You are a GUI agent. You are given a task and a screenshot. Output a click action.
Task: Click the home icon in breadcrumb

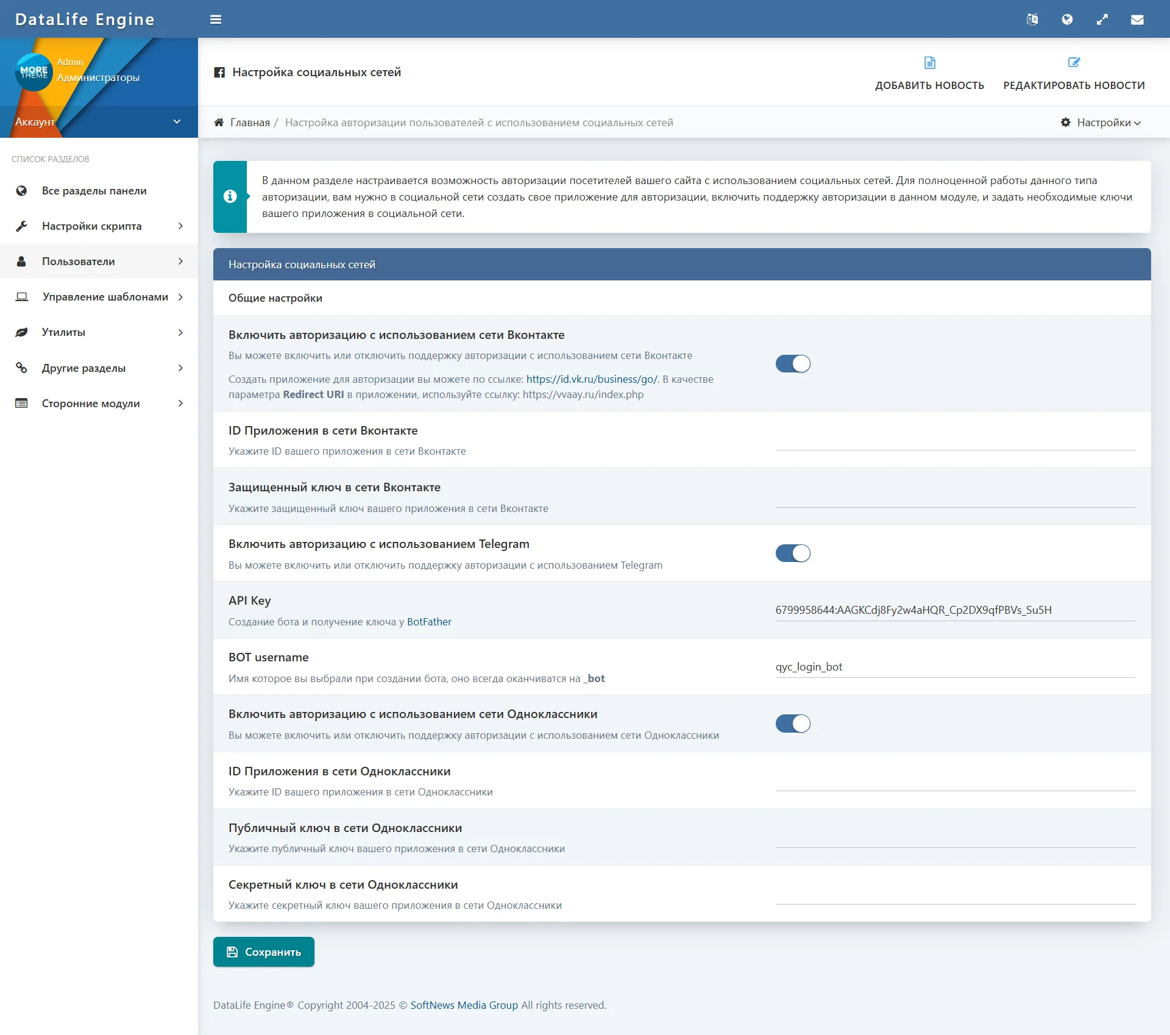[x=219, y=123]
